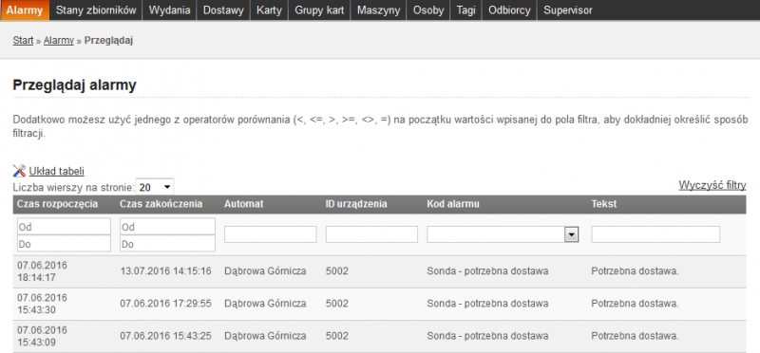Sort by Czas rozpoczęcia column header
This screenshot has height=353, width=760.
click(58, 204)
